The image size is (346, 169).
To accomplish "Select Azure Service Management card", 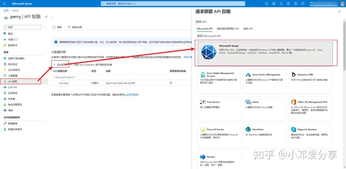I will tap(265, 81).
